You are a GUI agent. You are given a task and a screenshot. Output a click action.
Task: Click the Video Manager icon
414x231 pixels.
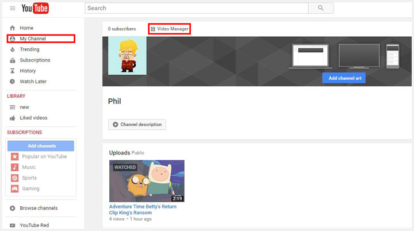pos(153,29)
